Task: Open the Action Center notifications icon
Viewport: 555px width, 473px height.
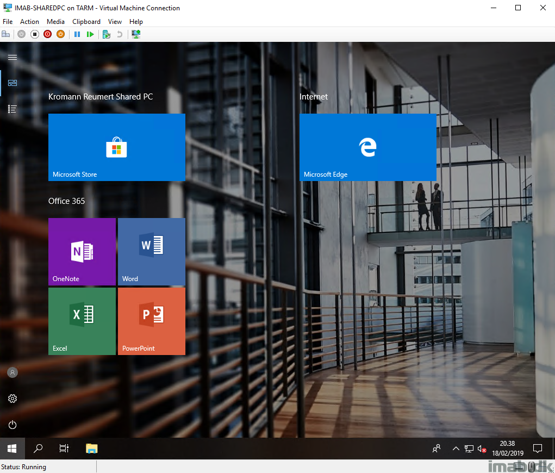Action: coord(537,449)
